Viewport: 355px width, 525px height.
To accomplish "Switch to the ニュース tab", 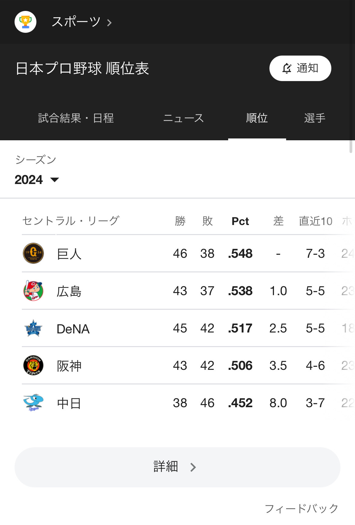I will pos(183,118).
